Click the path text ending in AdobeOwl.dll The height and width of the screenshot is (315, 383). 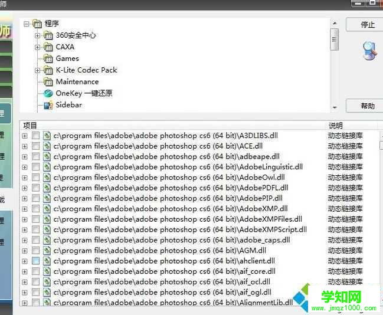(x=169, y=178)
